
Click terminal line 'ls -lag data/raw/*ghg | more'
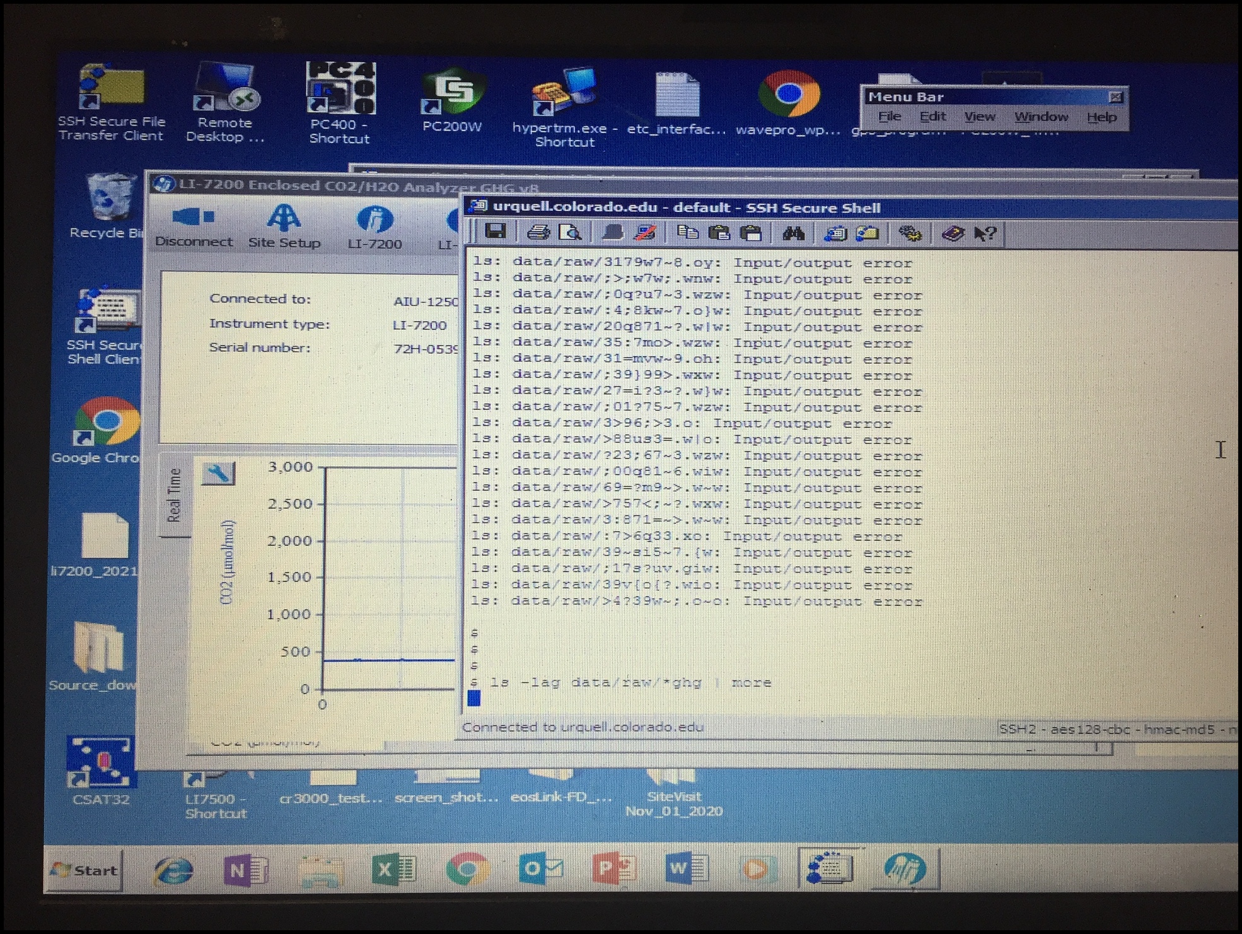point(630,682)
